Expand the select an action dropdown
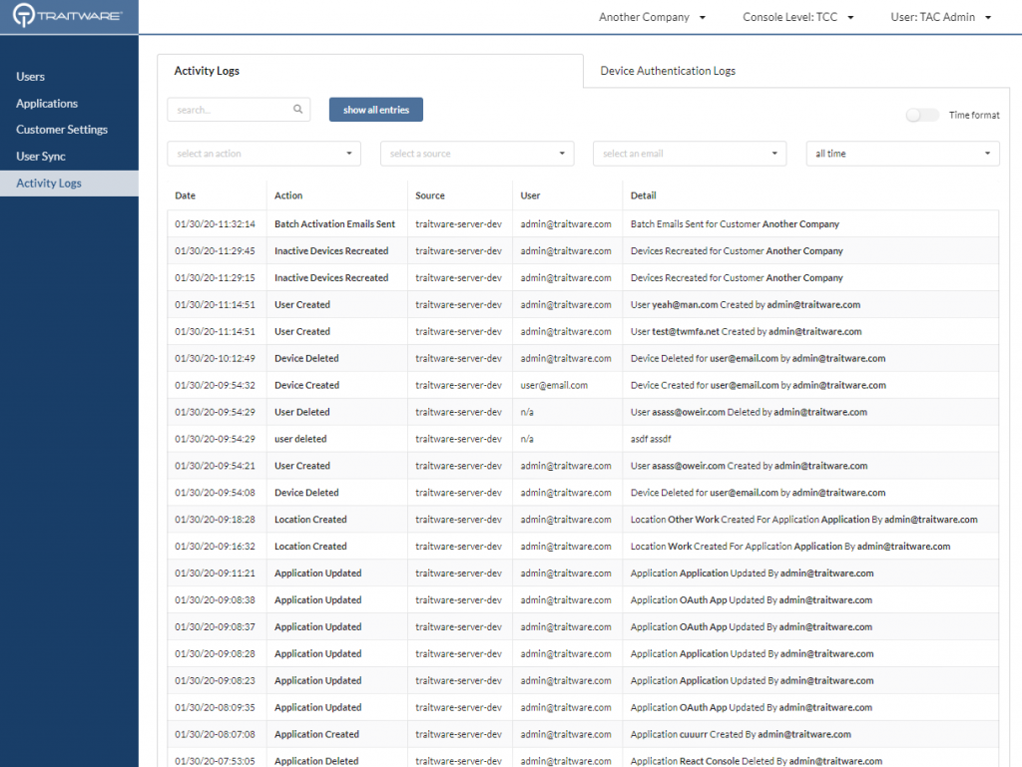The image size is (1022, 767). [x=263, y=154]
